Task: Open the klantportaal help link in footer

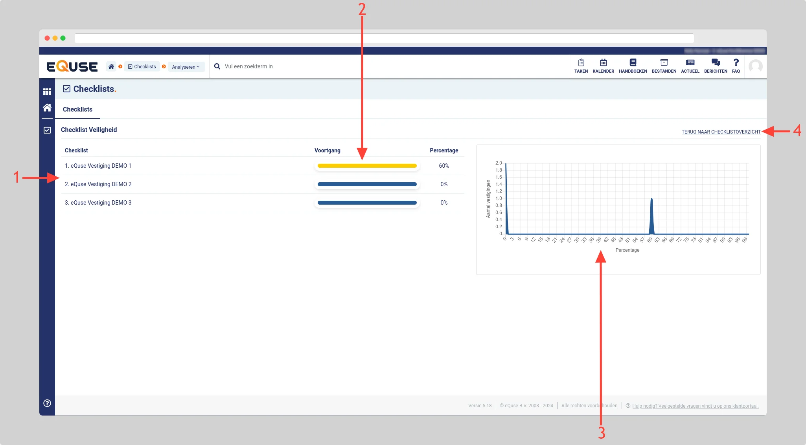Action: coord(695,406)
